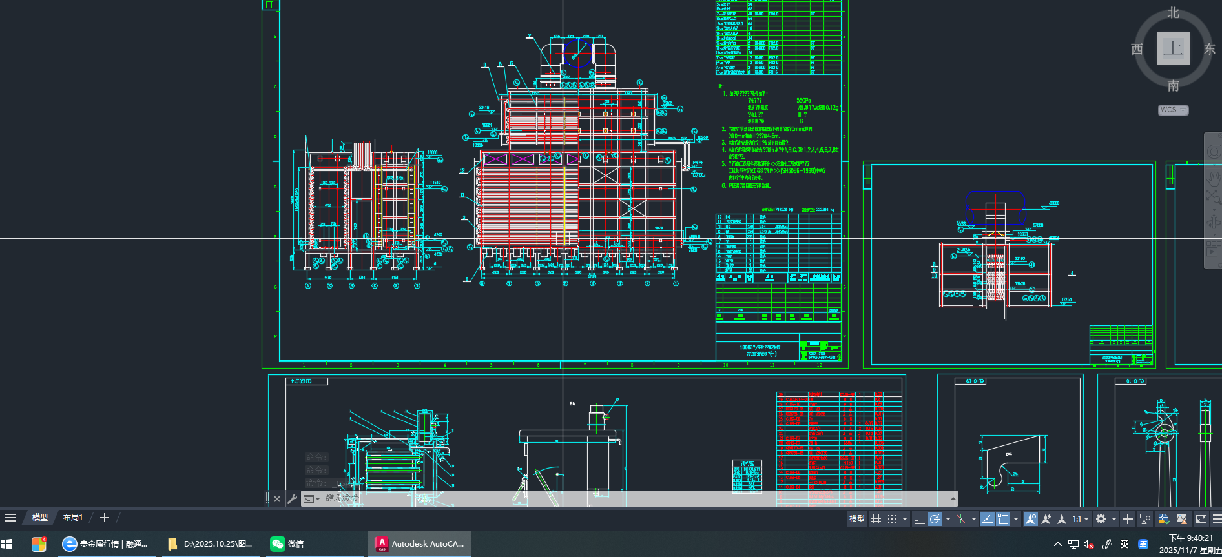Toggle snap mode dotted grid icon
The height and width of the screenshot is (557, 1222).
point(892,519)
